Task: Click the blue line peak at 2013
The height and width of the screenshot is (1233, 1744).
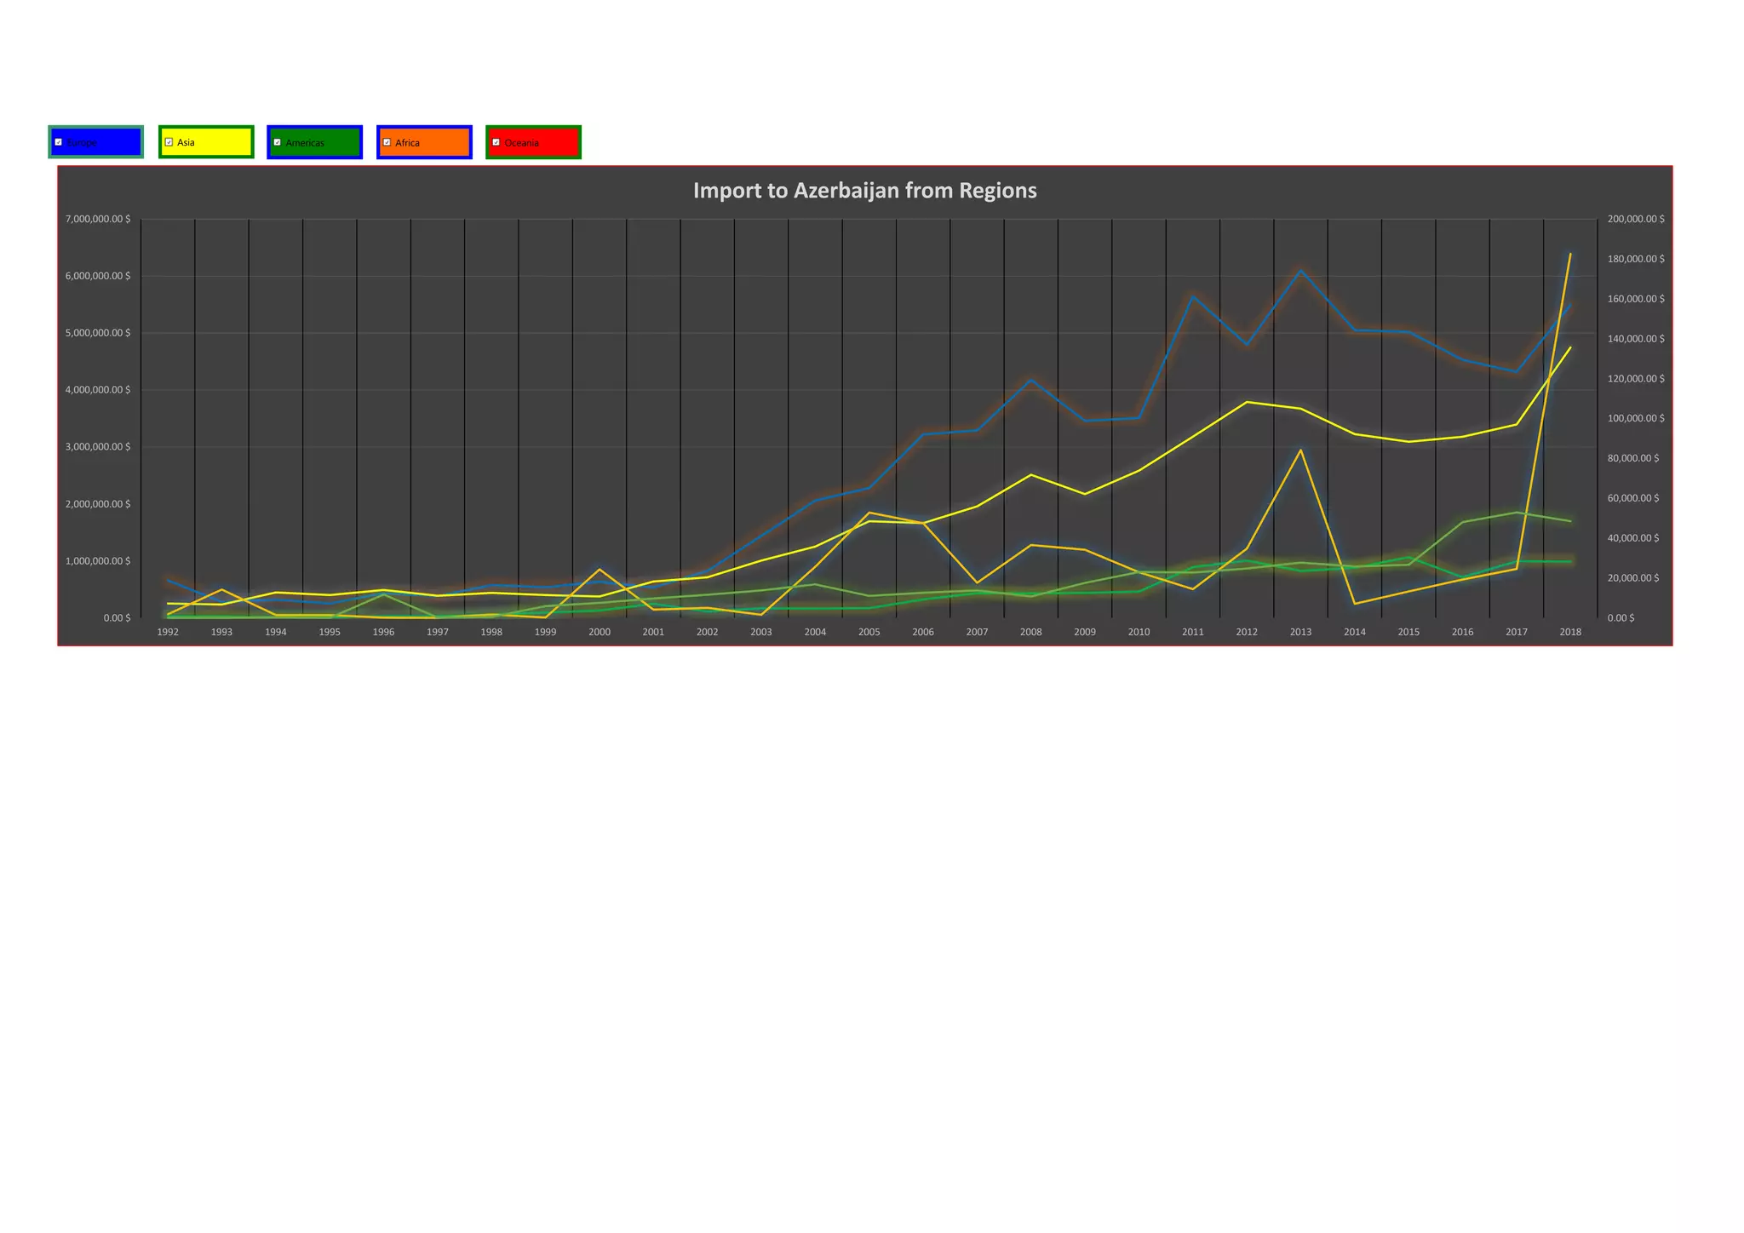Action: click(x=1300, y=271)
